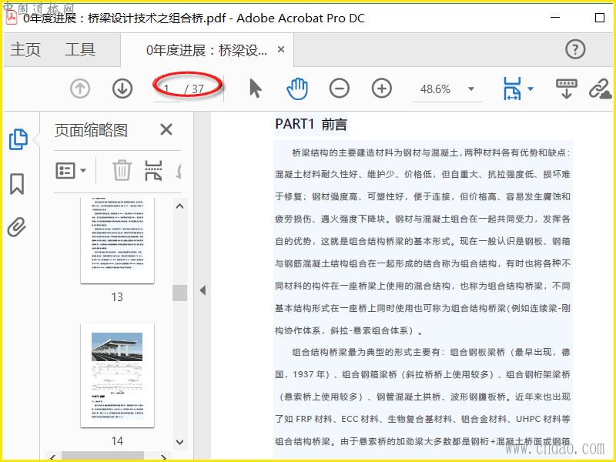The height and width of the screenshot is (462, 616).
Task: Close the 页面缩略图 panel
Action: 166,129
